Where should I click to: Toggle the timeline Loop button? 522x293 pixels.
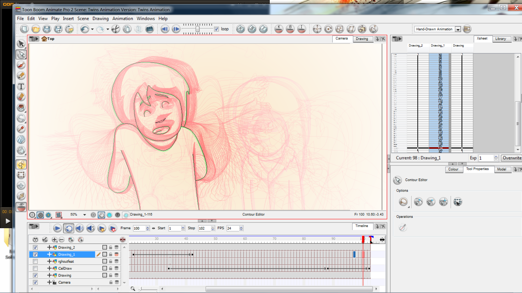69,228
